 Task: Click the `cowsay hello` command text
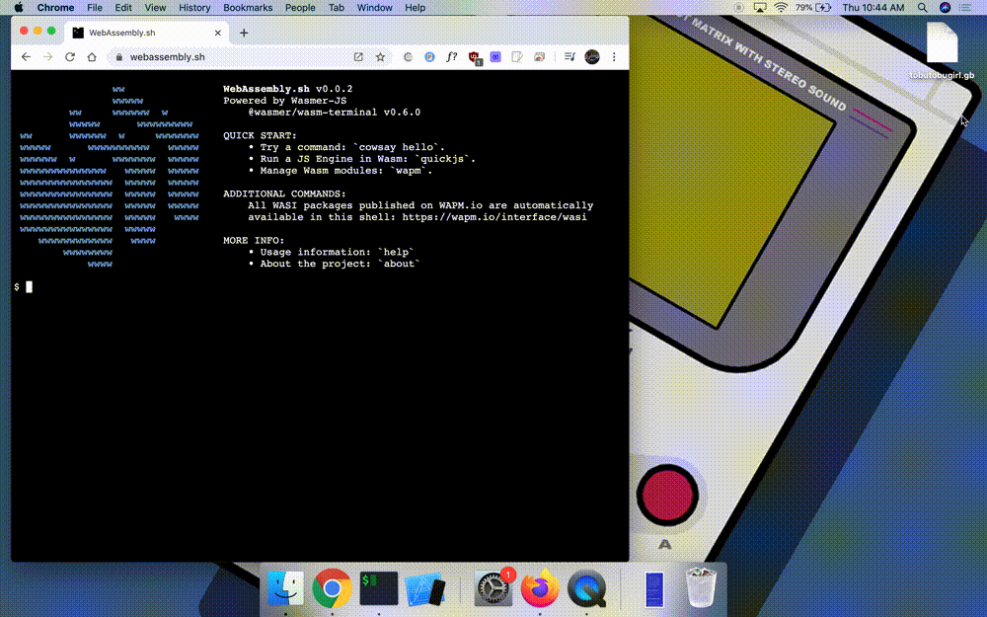pos(396,147)
